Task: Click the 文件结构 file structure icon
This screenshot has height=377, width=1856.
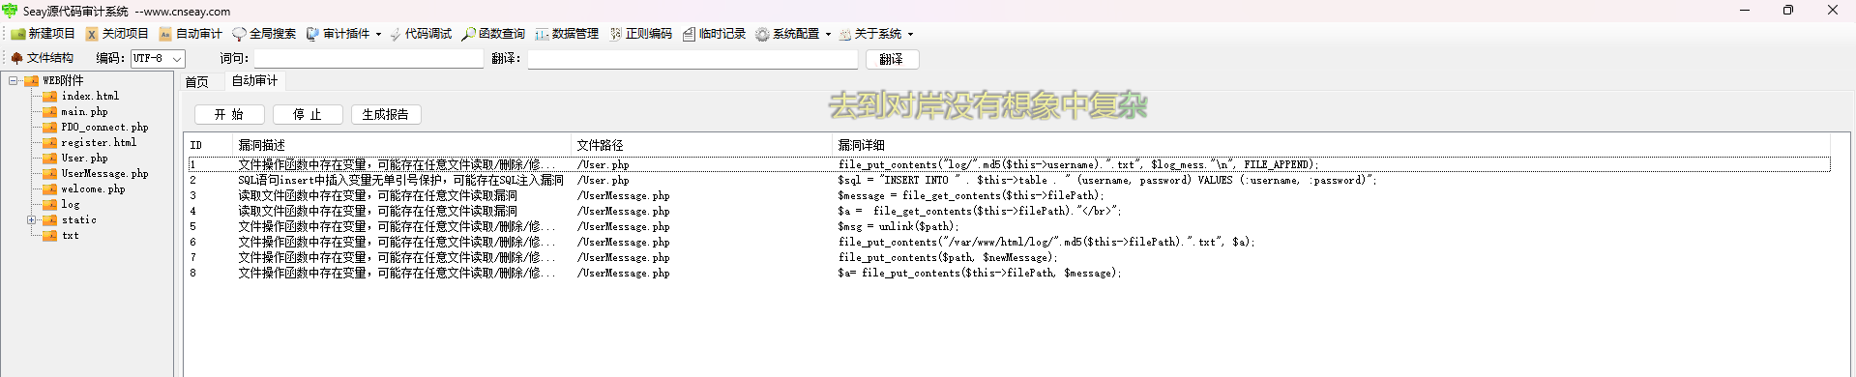Action: (x=16, y=58)
